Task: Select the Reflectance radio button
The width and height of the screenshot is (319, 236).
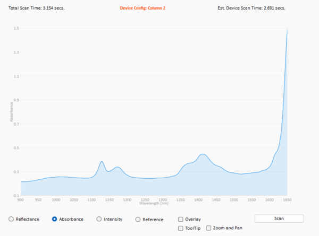Action: pos(12,219)
